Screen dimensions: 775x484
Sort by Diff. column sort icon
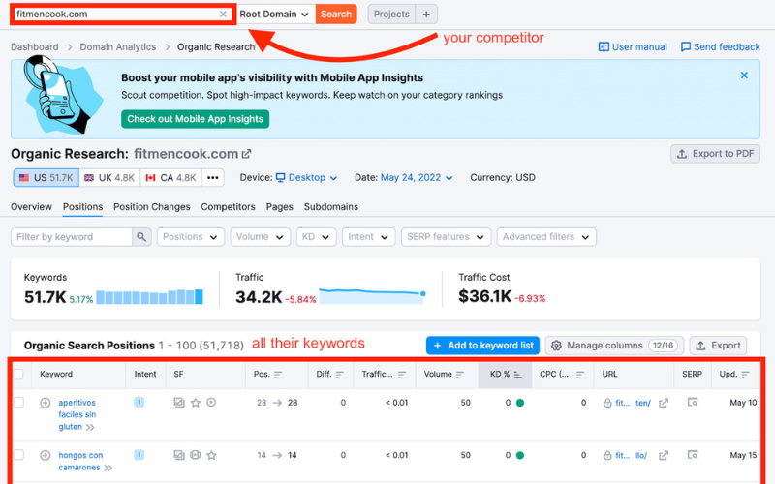coord(339,375)
